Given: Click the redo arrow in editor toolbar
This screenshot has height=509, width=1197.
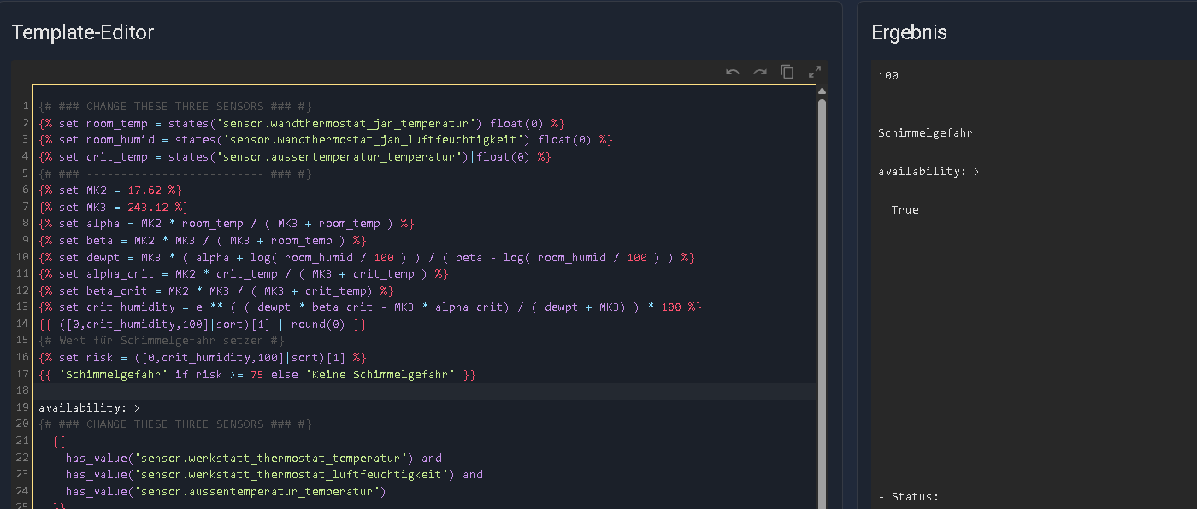Looking at the screenshot, I should [x=760, y=73].
